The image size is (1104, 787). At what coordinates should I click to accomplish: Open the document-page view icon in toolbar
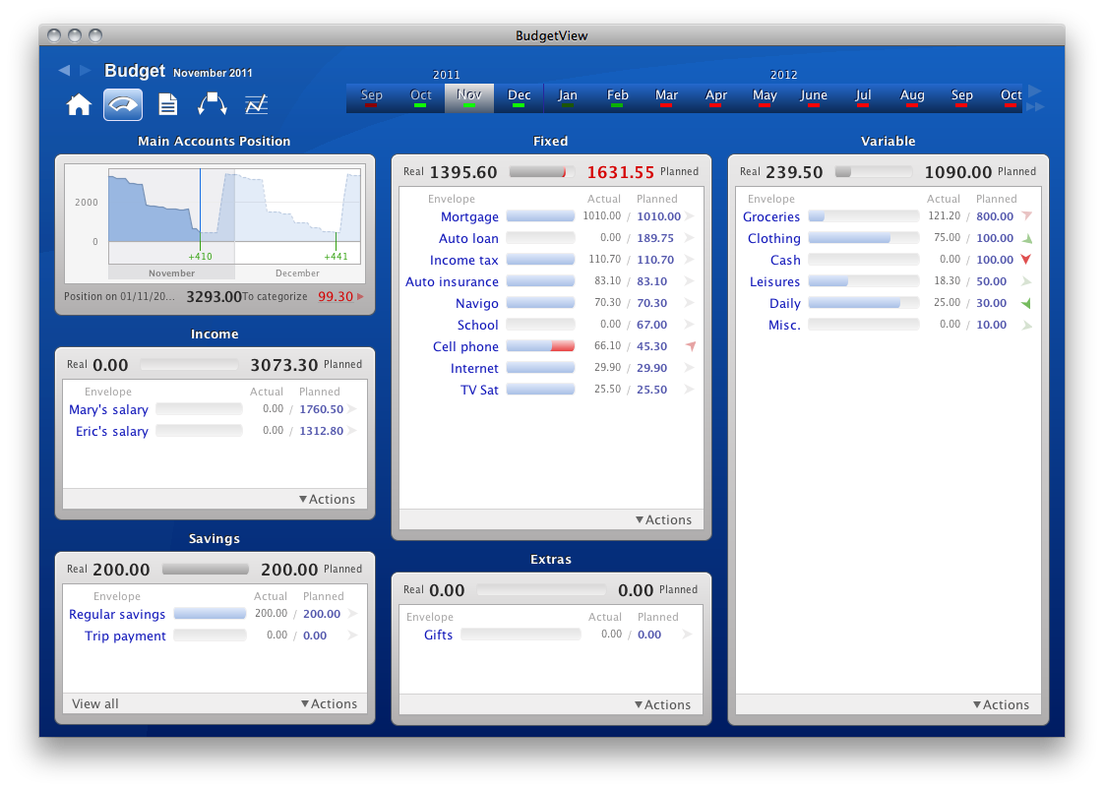tap(168, 105)
